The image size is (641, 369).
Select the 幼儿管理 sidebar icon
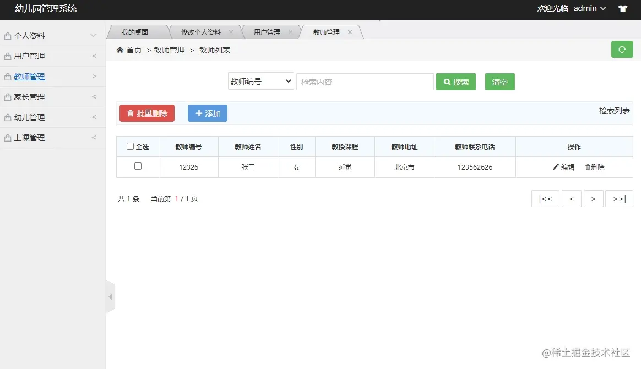[x=8, y=117]
